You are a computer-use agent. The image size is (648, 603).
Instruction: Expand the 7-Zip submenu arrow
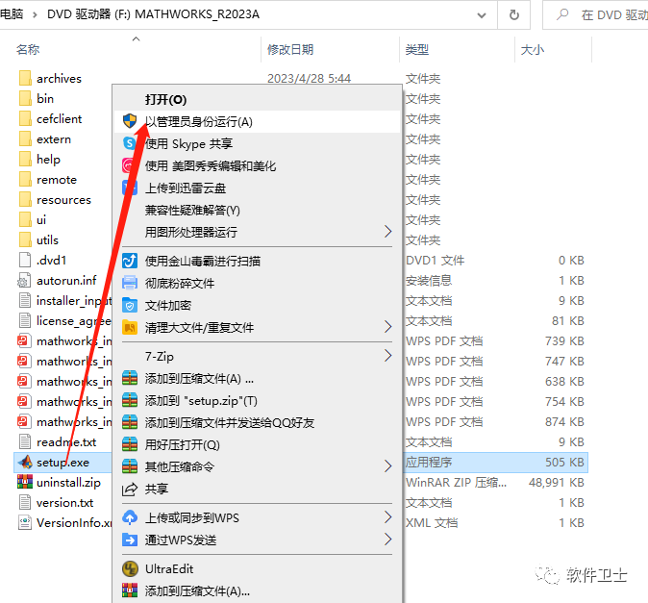point(387,356)
